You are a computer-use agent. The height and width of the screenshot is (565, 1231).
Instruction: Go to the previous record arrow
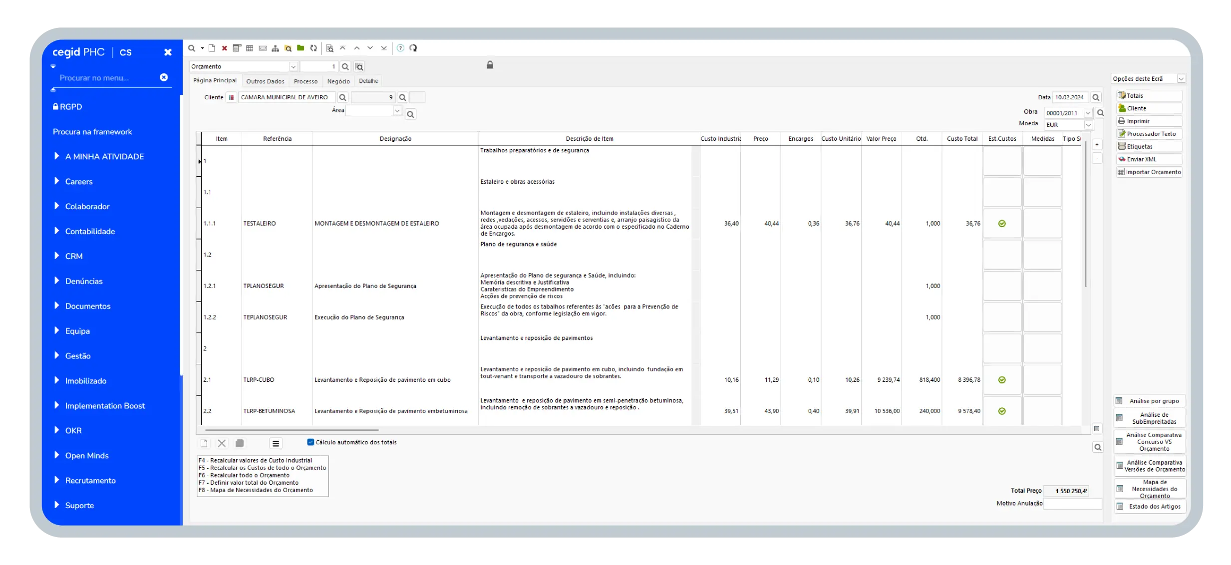(357, 48)
